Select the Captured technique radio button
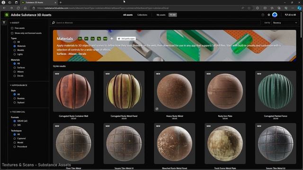This screenshot has height=170, width=303. click(15, 138)
